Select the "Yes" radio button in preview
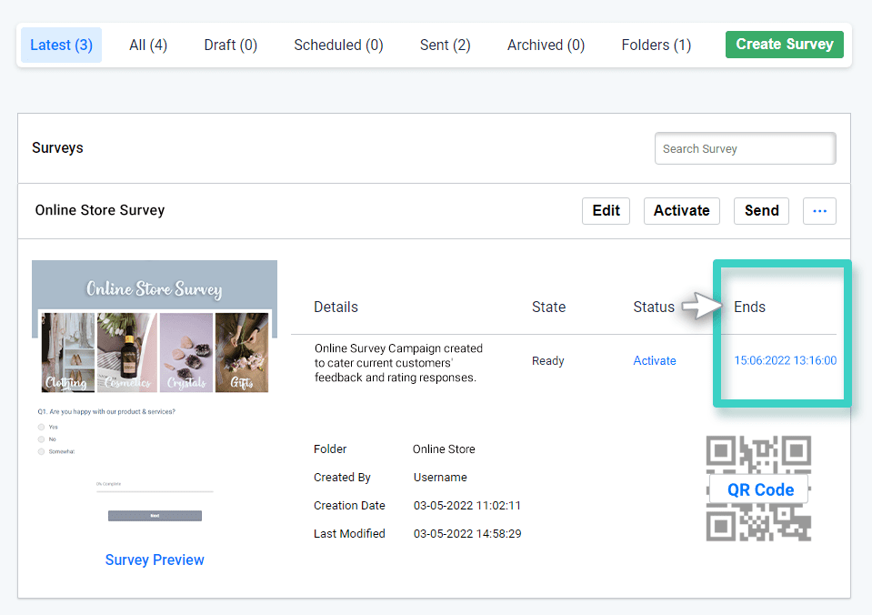 click(42, 427)
